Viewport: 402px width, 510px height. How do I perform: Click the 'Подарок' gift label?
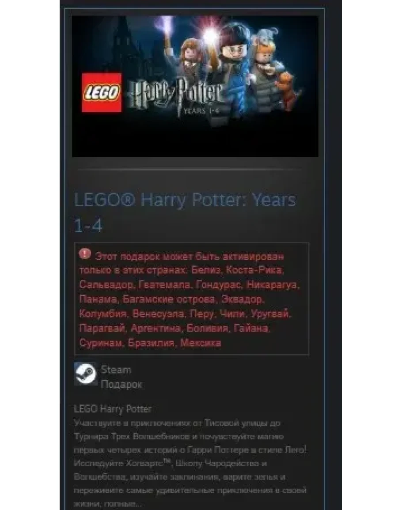[x=121, y=384]
